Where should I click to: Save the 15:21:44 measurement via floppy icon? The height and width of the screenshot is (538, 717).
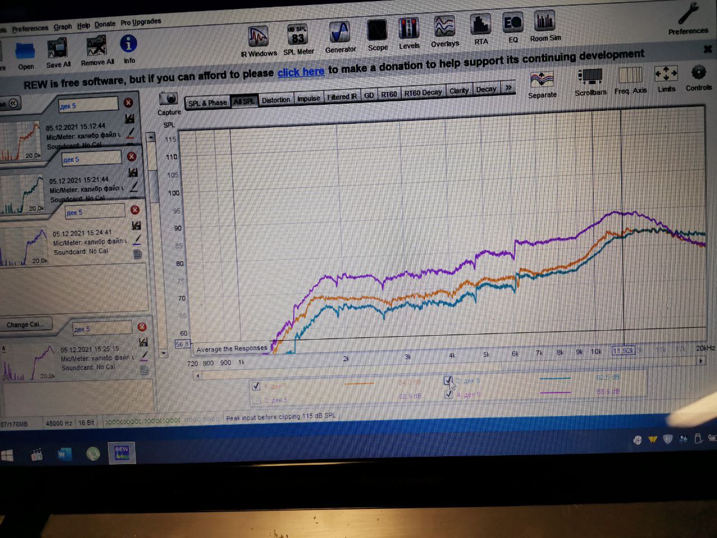pos(133,173)
